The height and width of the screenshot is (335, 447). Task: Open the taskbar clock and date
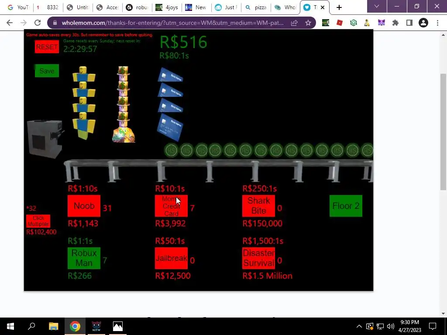409,326
